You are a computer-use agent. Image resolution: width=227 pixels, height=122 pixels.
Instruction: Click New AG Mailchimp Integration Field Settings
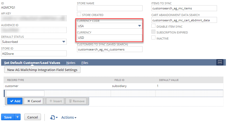(42, 70)
